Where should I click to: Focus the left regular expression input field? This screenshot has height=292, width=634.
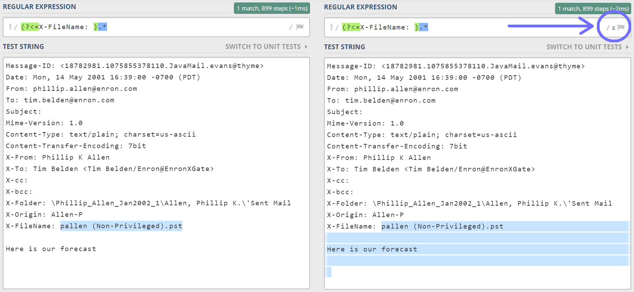pos(156,27)
